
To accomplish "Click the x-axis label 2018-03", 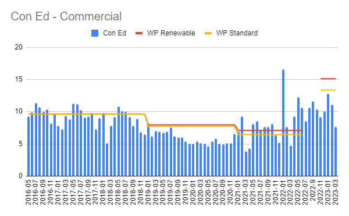I will (111, 192).
